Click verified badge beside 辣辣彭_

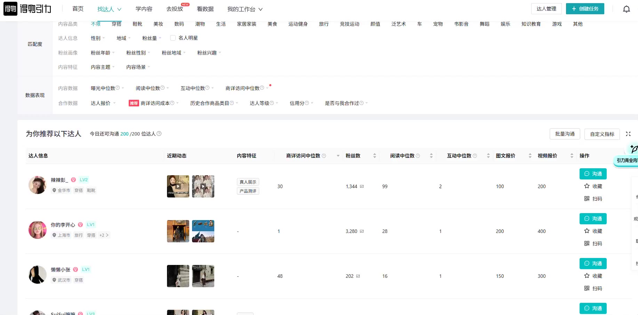point(73,180)
